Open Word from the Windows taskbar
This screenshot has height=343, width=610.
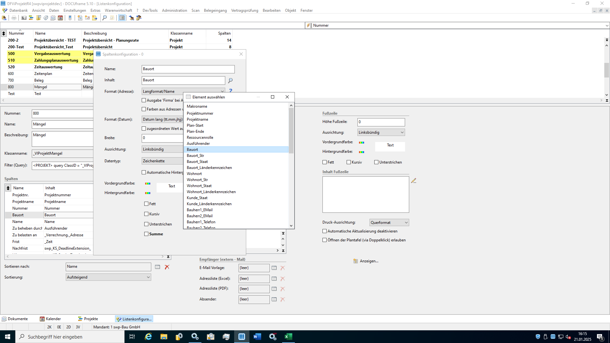pos(257,337)
